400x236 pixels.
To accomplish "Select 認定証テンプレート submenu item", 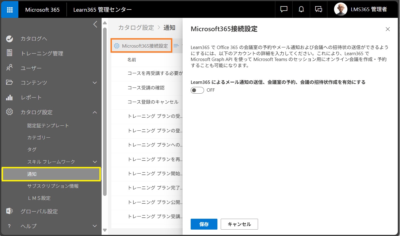I will point(48,126).
